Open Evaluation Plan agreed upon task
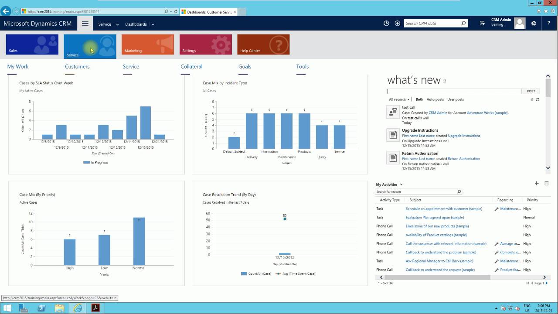 point(435,217)
